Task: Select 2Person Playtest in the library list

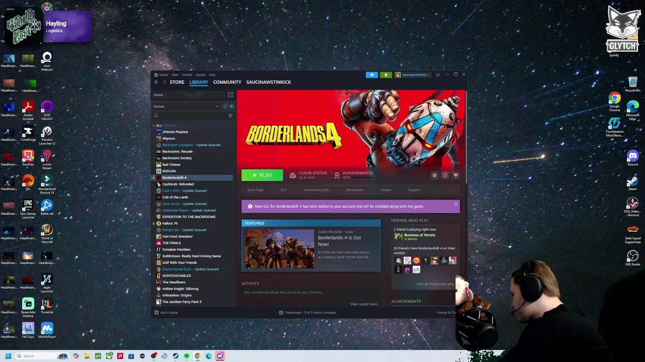Action: (175, 132)
